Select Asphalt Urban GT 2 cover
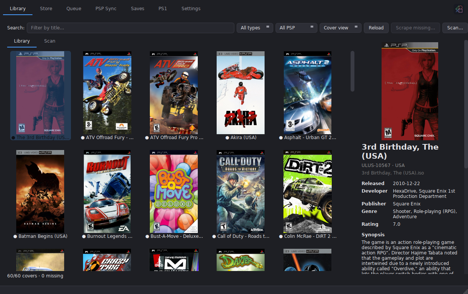This screenshot has width=468, height=294. (x=308, y=93)
